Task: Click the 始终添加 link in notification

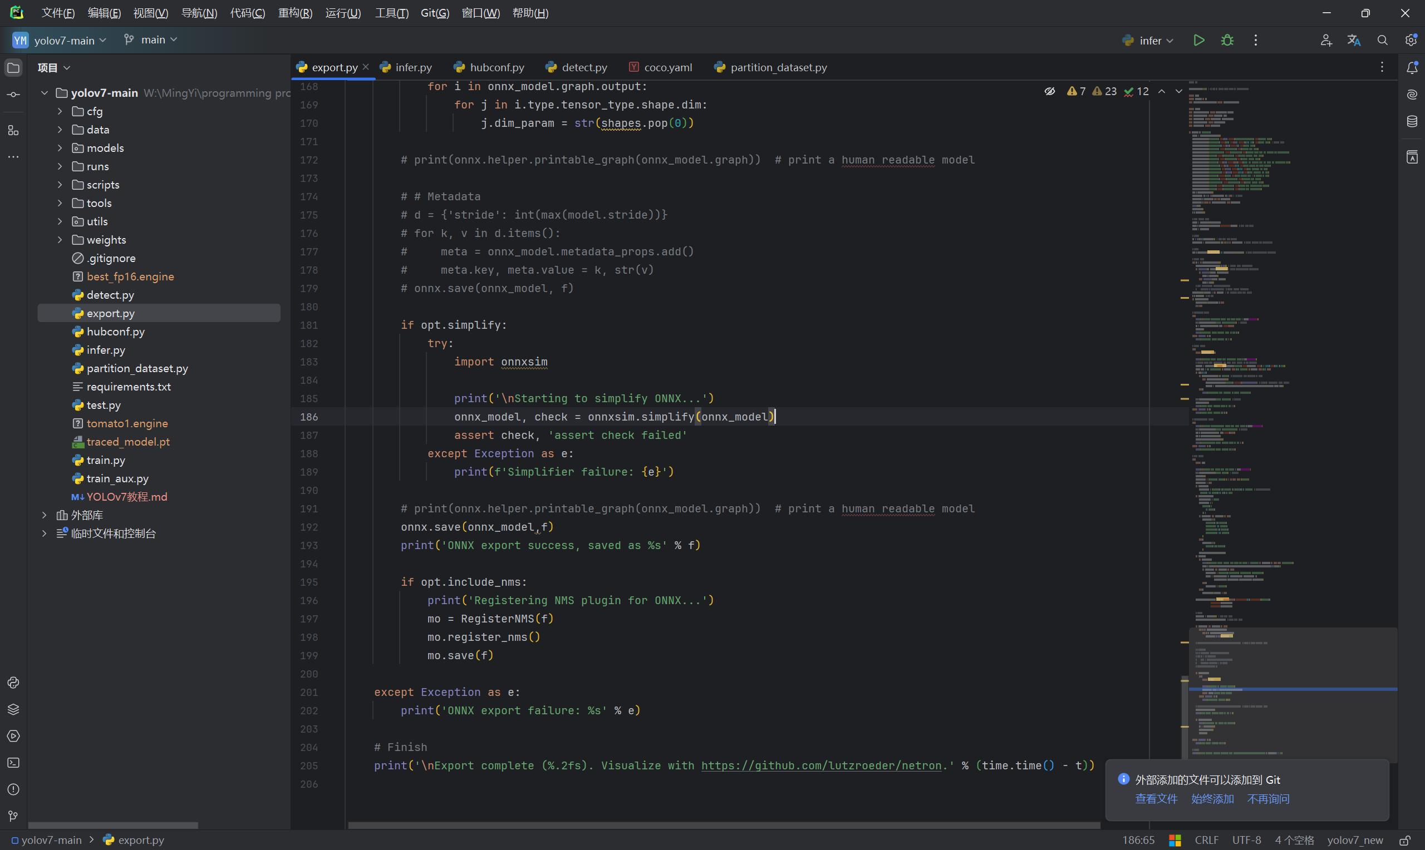Action: click(x=1212, y=798)
